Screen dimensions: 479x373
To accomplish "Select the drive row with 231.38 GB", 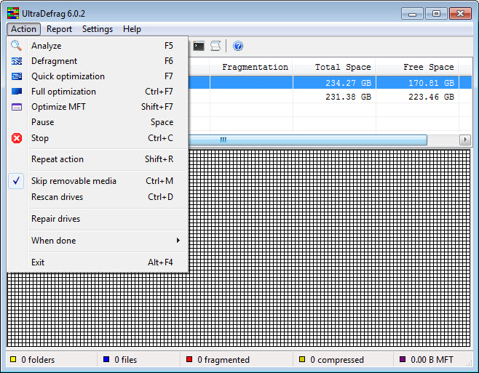I will 330,97.
